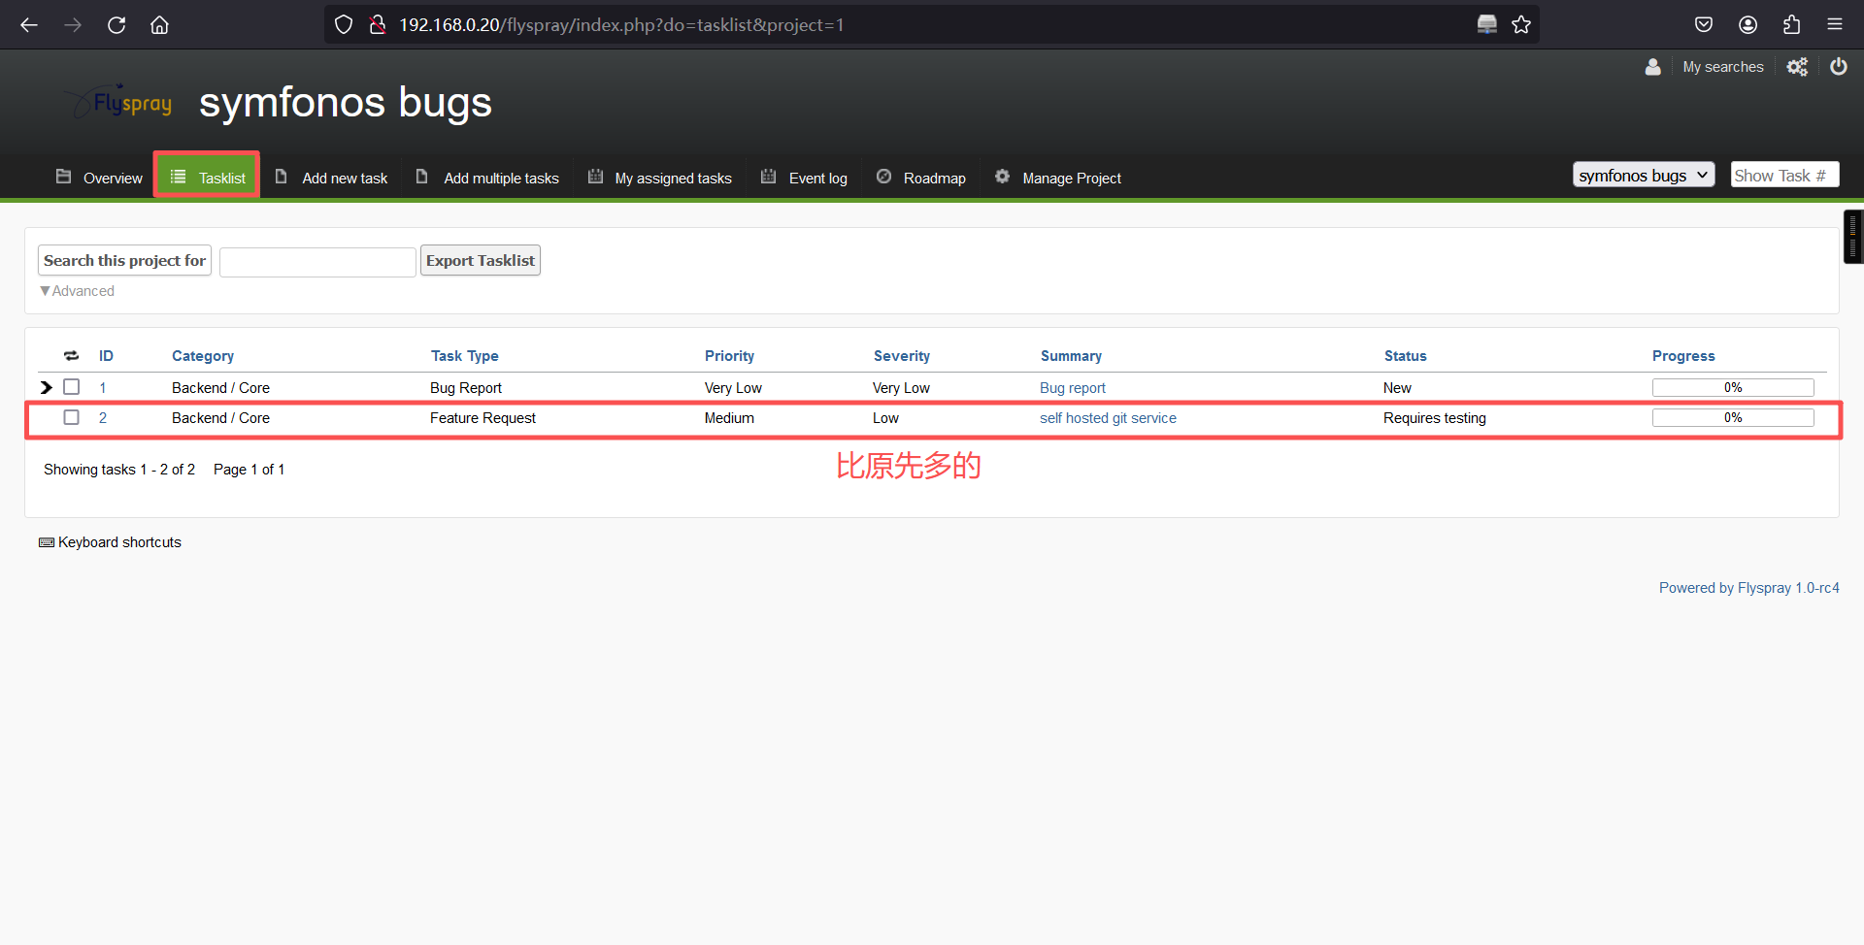Open Keyboard shortcuts link

[119, 542]
